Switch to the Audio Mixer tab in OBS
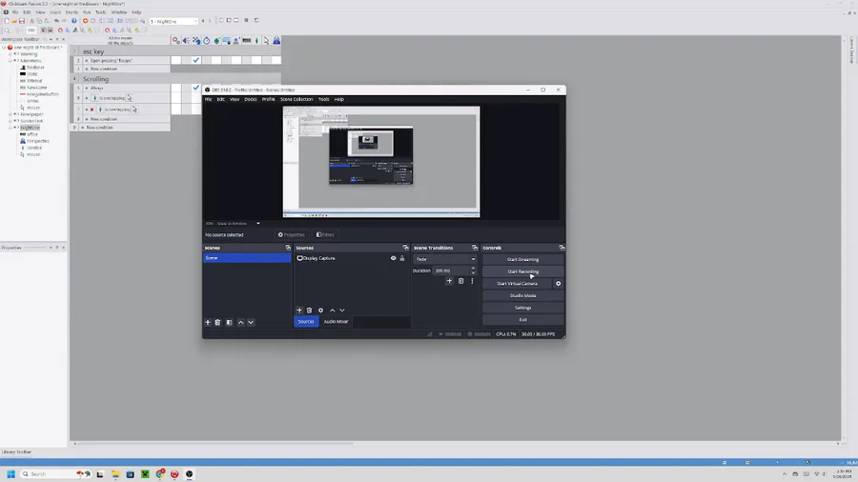This screenshot has width=858, height=482. tap(336, 322)
